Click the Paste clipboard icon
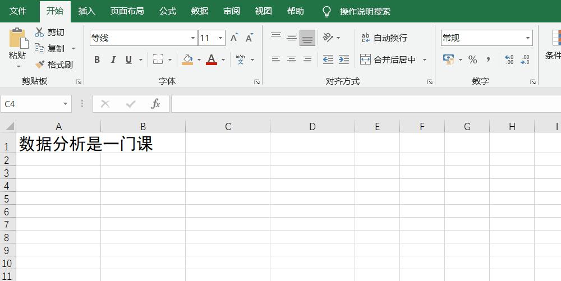Screen dimensions: 561x281 [18, 38]
